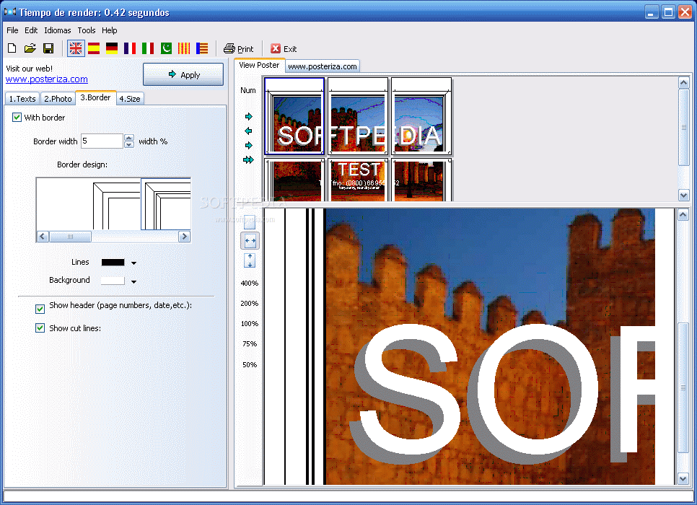Save with the floppy disk icon
This screenshot has height=505, width=697.
[x=48, y=48]
